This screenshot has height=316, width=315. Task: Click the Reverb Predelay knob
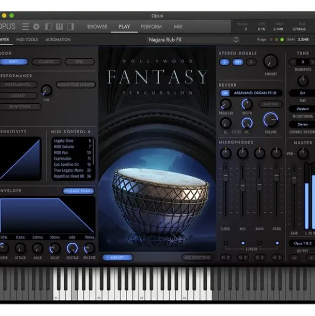click(x=226, y=104)
